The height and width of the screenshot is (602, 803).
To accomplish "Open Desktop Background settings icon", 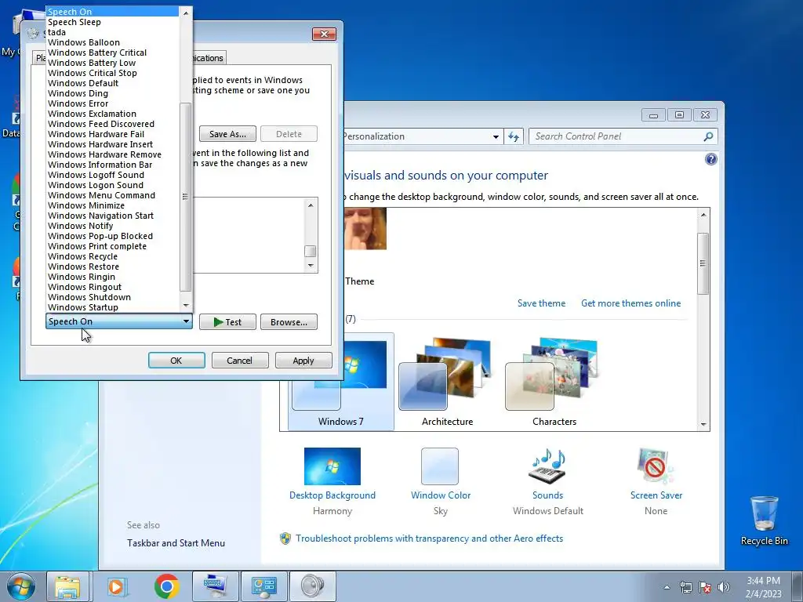I will [332, 466].
